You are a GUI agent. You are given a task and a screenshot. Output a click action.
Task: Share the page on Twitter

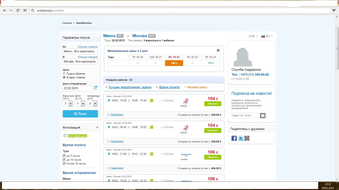[241, 139]
